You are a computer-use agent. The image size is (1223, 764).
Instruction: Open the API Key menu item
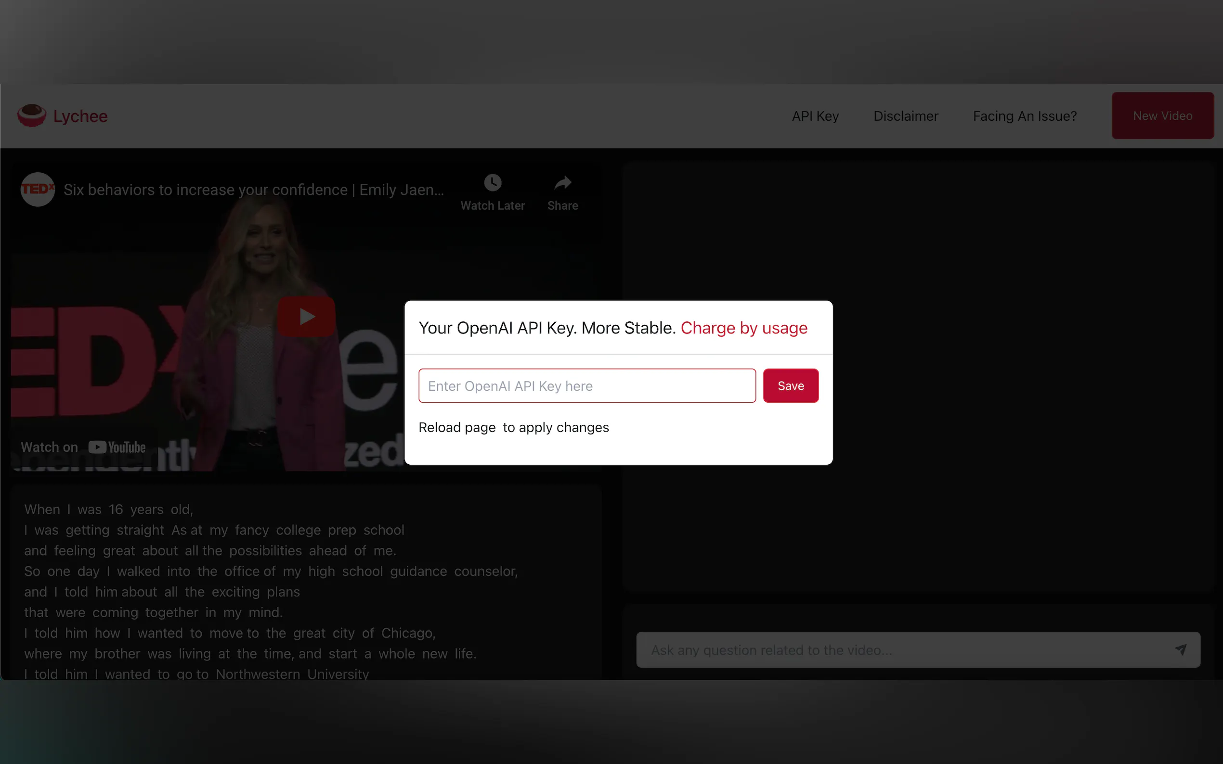click(815, 116)
